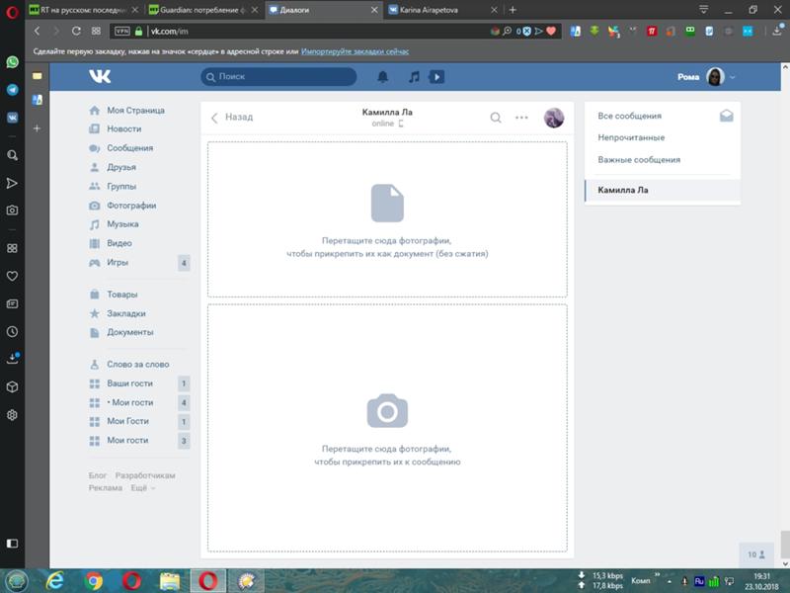The height and width of the screenshot is (593, 790).
Task: Open VK notifications bell
Action: pyautogui.click(x=383, y=77)
